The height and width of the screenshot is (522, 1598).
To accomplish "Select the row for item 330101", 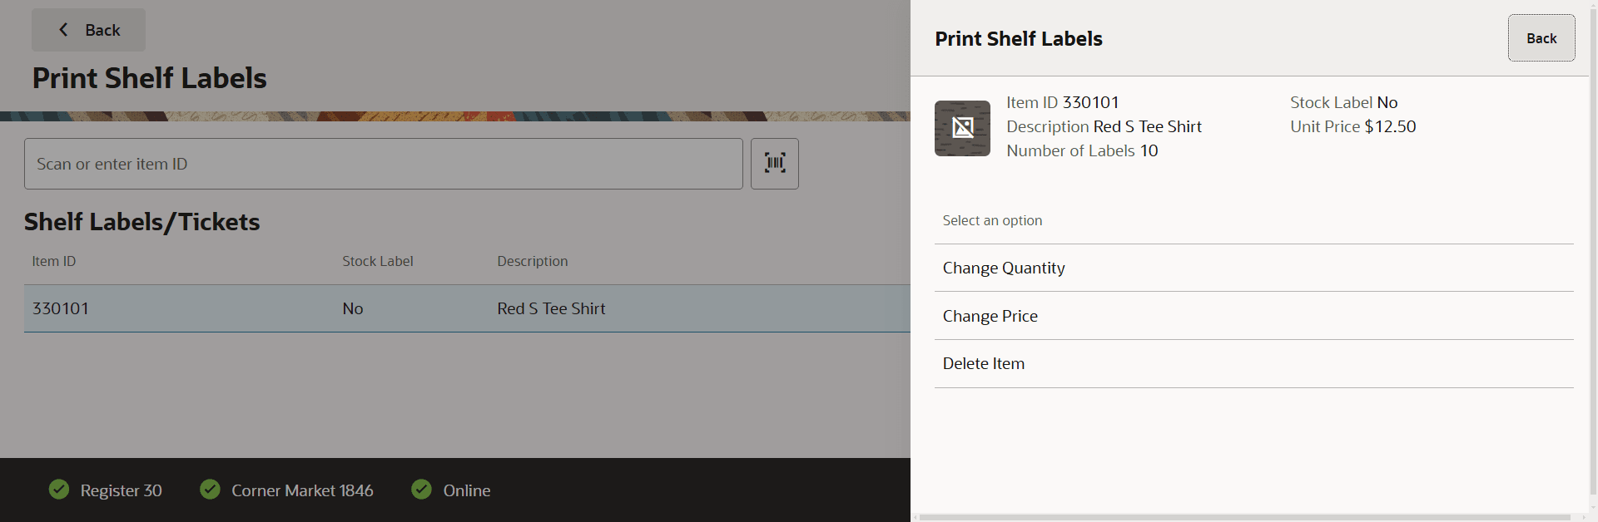I will coord(467,308).
